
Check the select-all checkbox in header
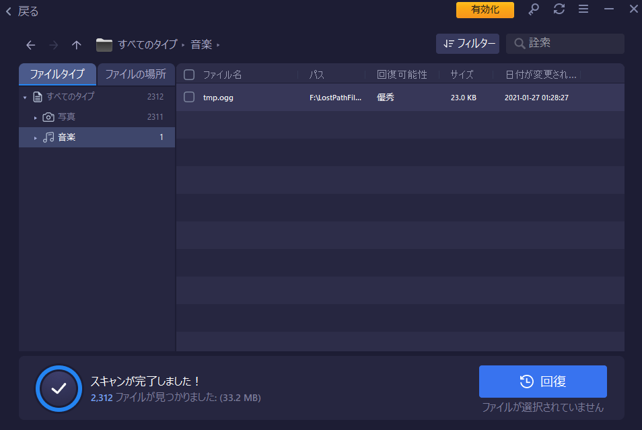(189, 75)
